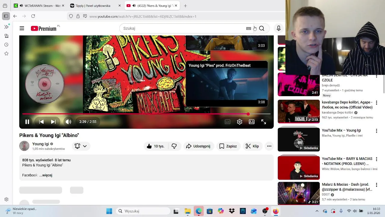Expand description with ...więcej
The image size is (385, 217).
tap(46, 175)
